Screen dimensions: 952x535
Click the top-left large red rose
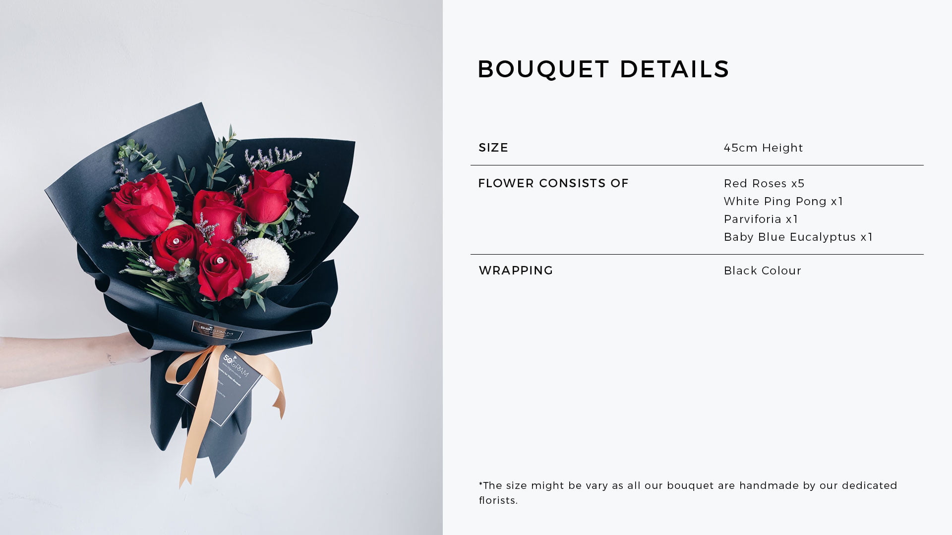(141, 206)
